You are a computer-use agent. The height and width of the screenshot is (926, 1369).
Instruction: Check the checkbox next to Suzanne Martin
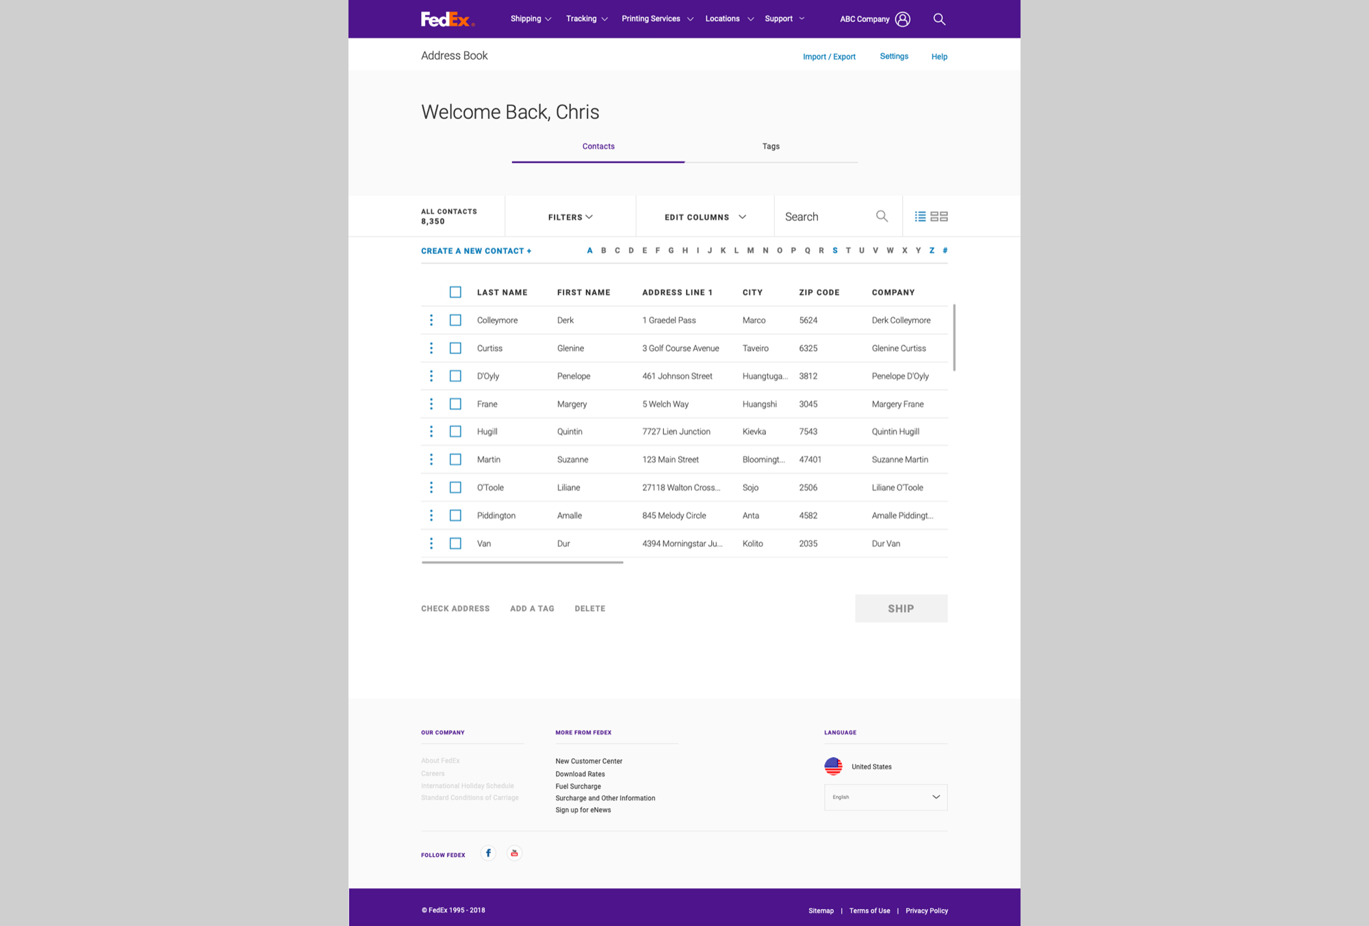pyautogui.click(x=455, y=459)
